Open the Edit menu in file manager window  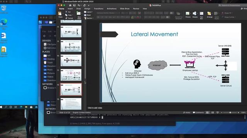[50, 31]
